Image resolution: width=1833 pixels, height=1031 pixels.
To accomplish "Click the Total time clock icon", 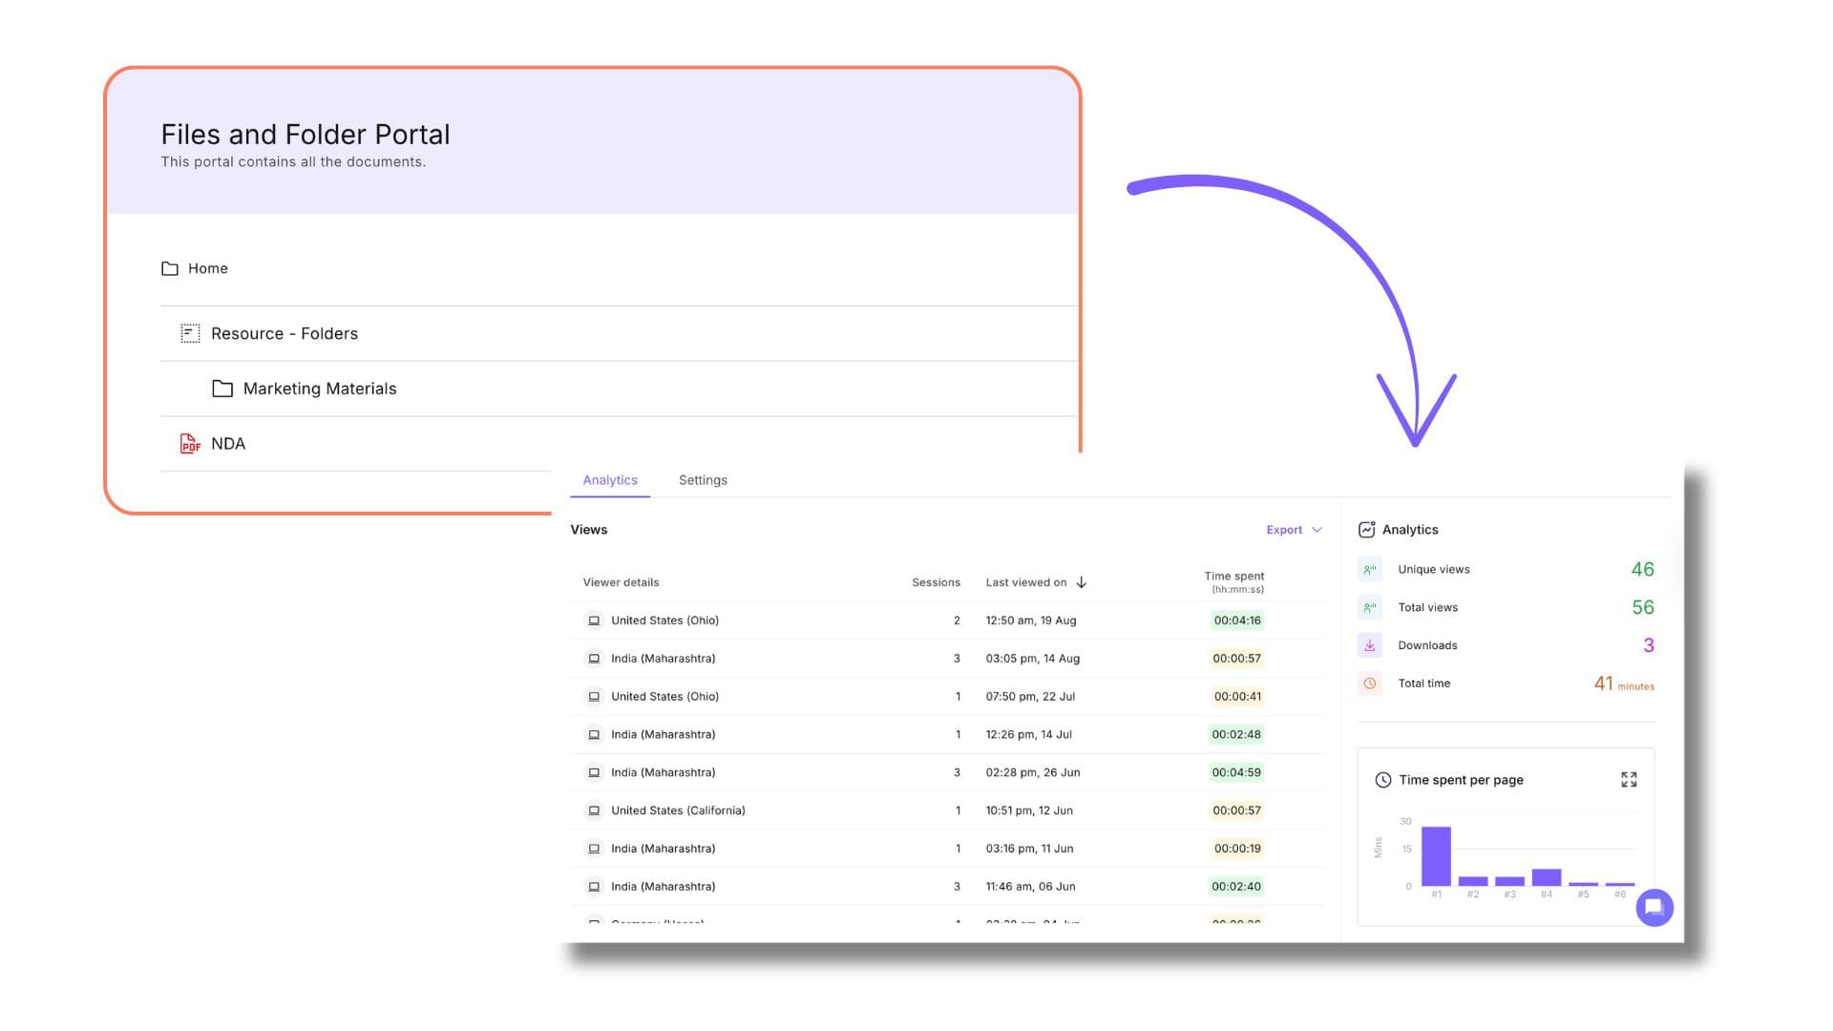I will click(1370, 684).
